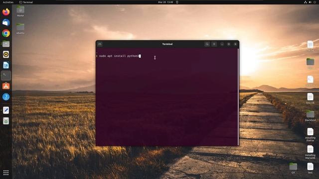Open the Installing MariaDB document on desktop
The height and width of the screenshot is (179, 319).
pos(310,152)
